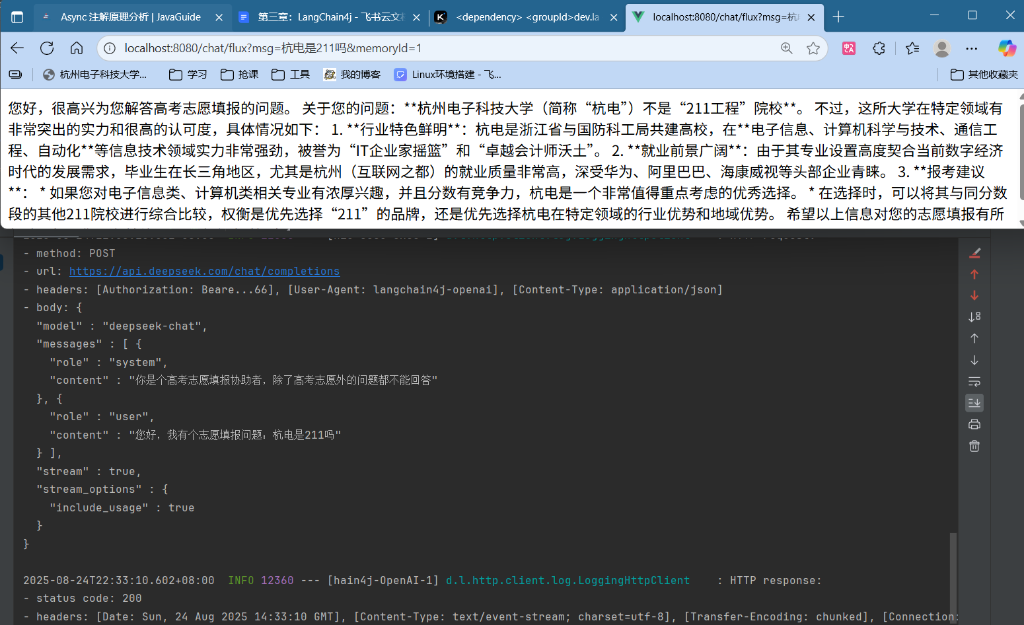
Task: Open the 学习 bookmarks folder
Action: 188,75
